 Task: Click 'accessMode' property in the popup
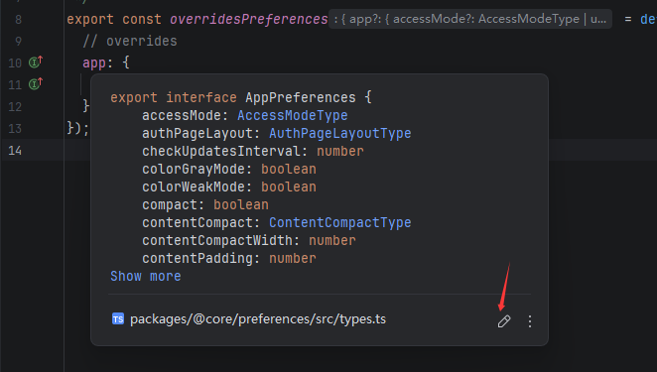(182, 116)
